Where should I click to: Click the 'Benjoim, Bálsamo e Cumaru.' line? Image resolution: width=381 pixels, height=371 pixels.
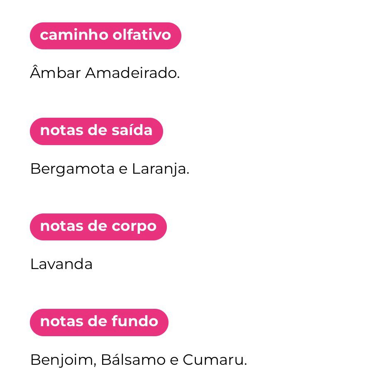click(138, 360)
